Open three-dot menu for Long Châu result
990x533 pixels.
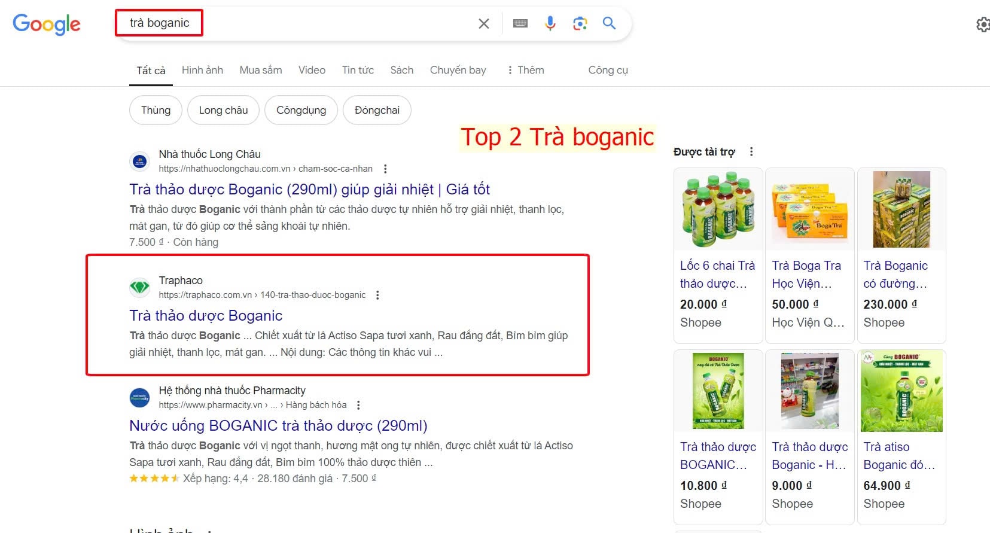pyautogui.click(x=385, y=169)
